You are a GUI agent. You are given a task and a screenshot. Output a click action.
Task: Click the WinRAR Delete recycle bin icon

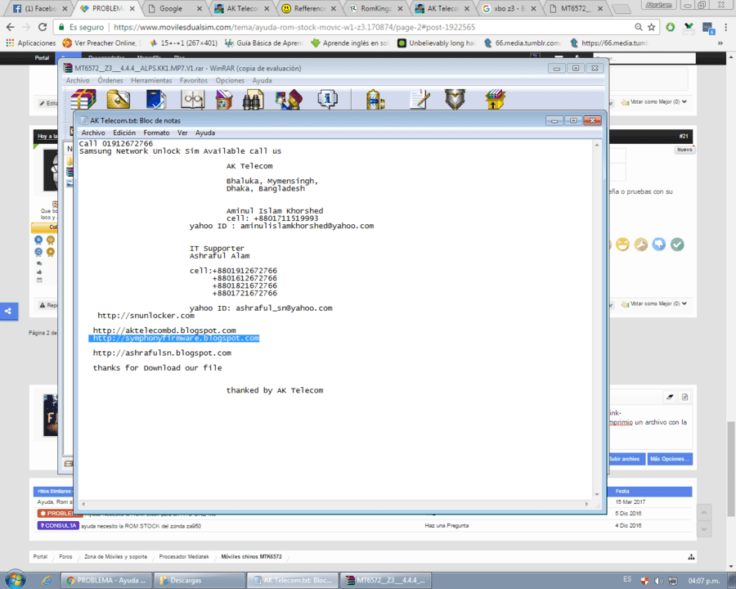(x=224, y=99)
